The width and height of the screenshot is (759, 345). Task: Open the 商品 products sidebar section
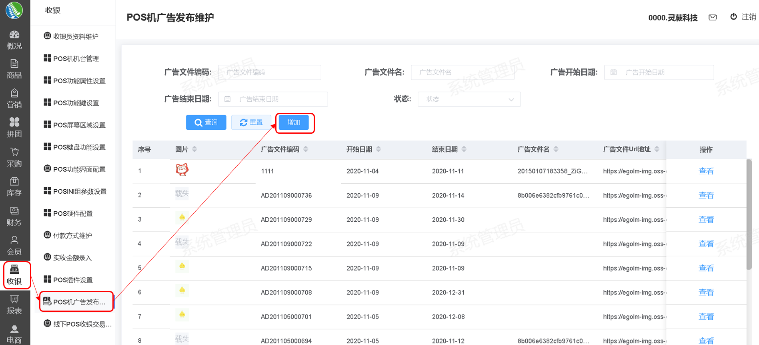[x=14, y=69]
